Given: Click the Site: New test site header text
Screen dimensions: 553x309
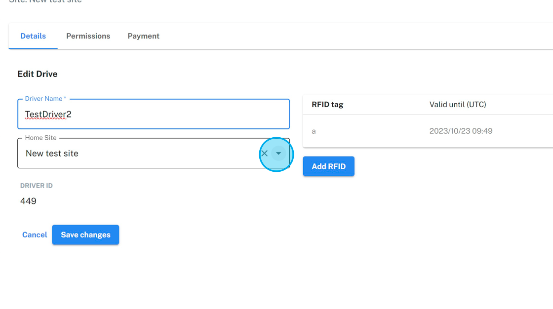Looking at the screenshot, I should coord(45,1).
